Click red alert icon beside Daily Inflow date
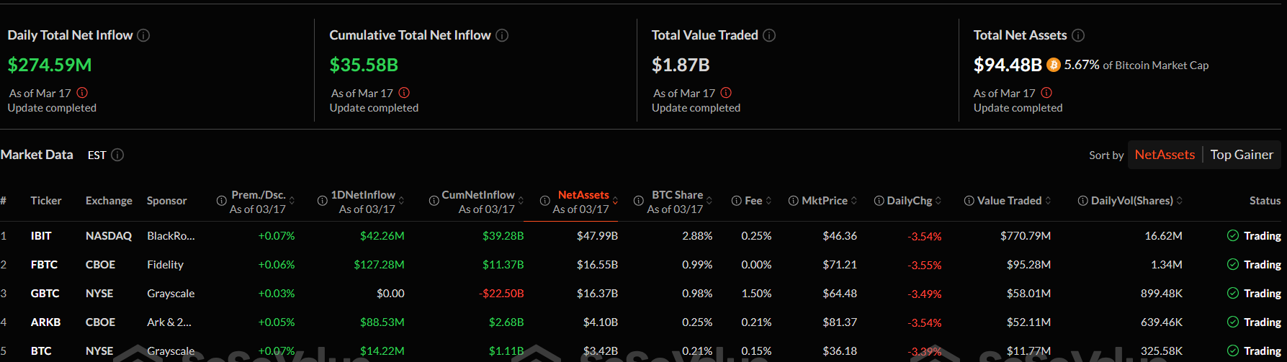 (82, 93)
